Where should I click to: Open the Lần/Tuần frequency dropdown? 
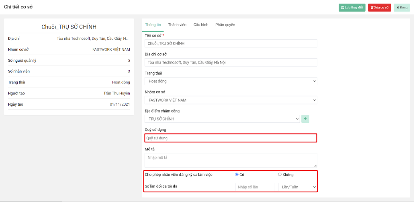click(x=297, y=187)
